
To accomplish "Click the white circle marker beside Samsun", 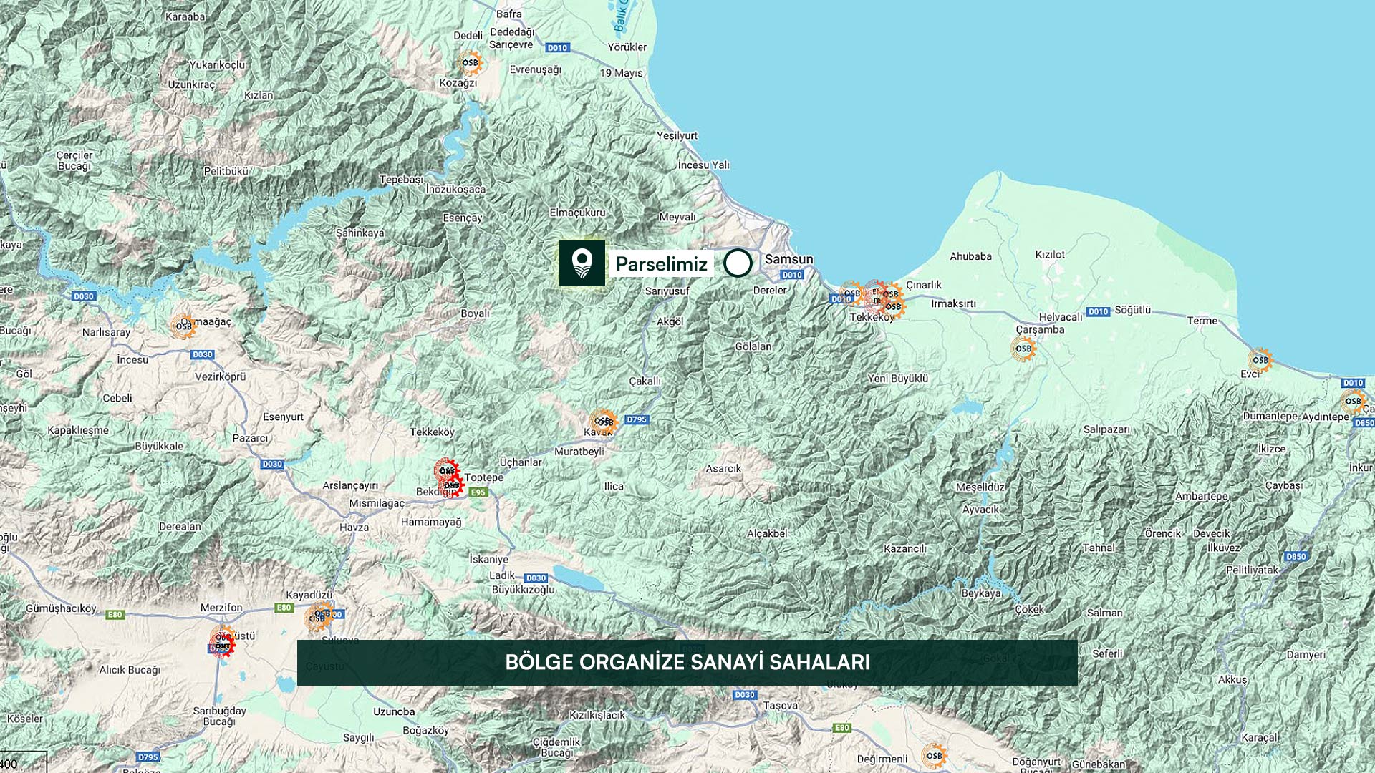I will (738, 263).
